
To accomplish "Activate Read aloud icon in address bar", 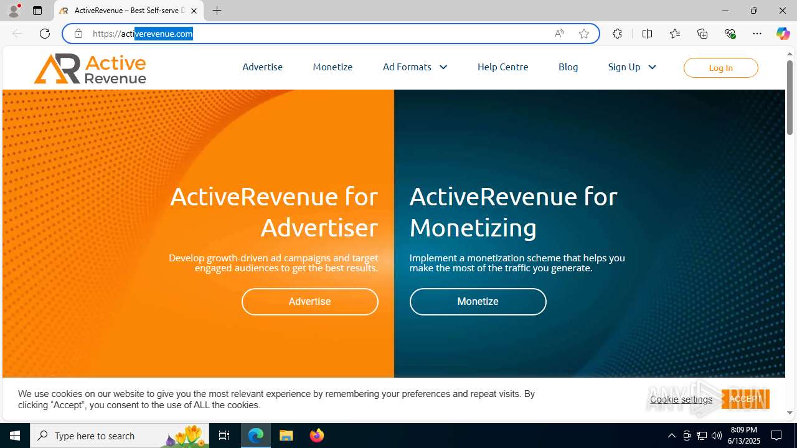I will [559, 34].
